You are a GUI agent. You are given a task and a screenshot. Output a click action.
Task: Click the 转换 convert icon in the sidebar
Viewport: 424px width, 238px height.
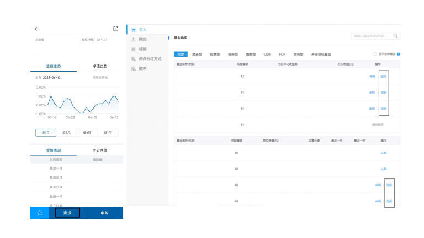(133, 49)
